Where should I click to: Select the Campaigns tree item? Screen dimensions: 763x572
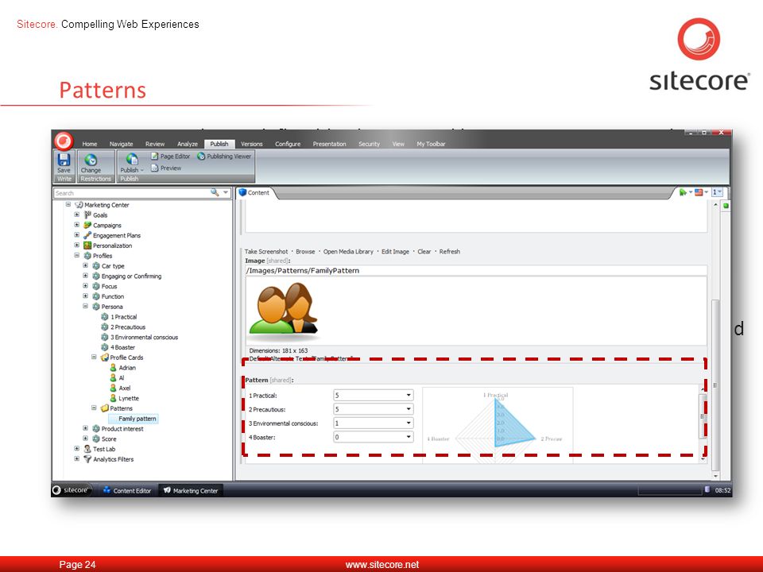tap(103, 225)
